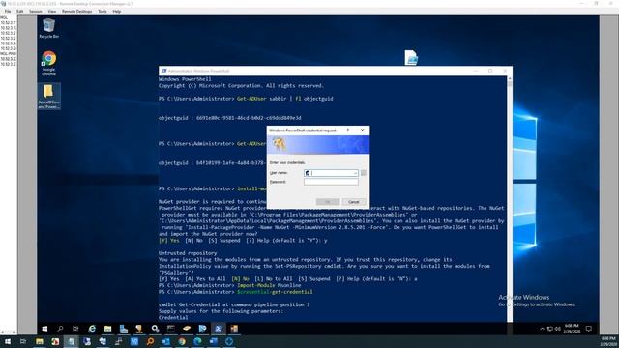This screenshot has height=348, width=619.
Task: Switch to Edge on the host taskbar
Action: tap(197, 341)
